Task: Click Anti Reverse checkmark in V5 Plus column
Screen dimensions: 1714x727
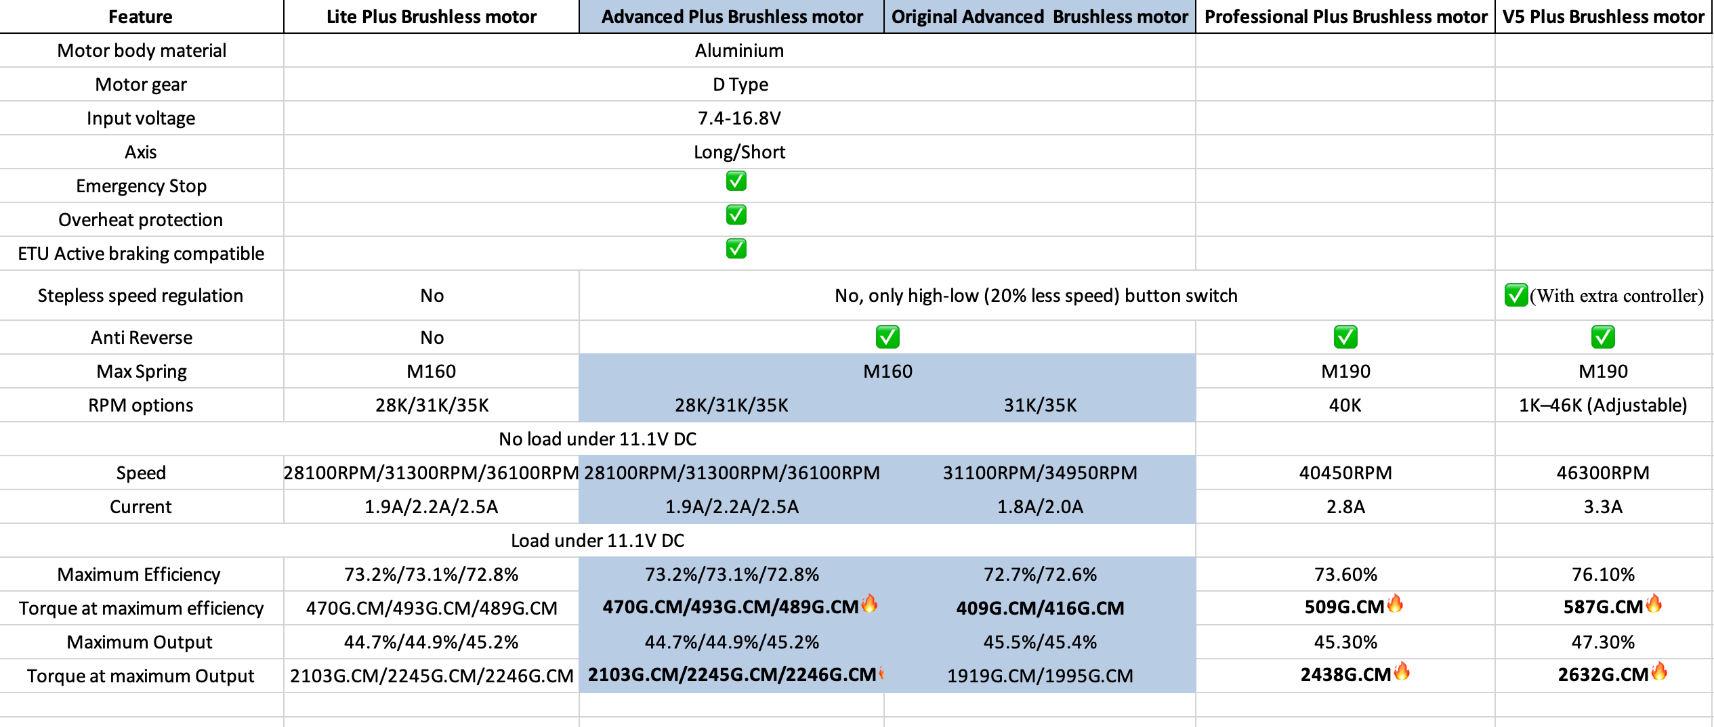Action: pos(1603,337)
